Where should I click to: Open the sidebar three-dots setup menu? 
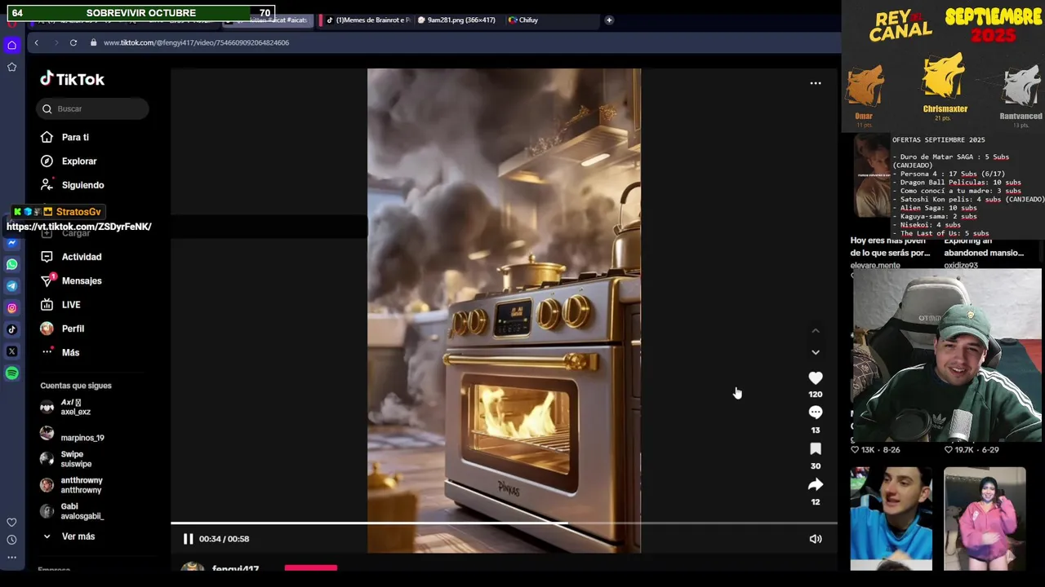11,558
